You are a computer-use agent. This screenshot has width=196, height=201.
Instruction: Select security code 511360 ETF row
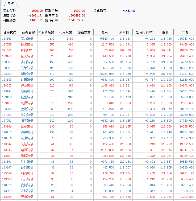point(7,50)
